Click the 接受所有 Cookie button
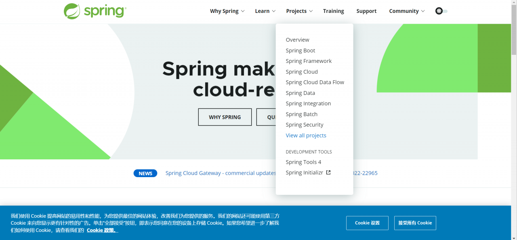Viewport: 517px width, 240px height. tap(415, 223)
